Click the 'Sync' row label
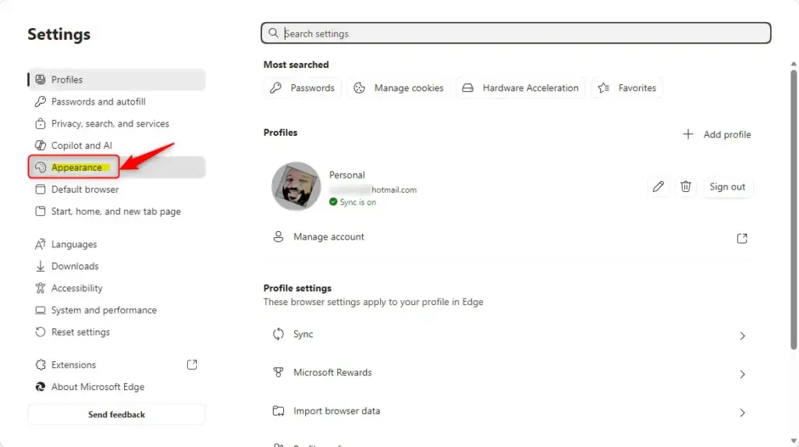The image size is (799, 447). coord(304,334)
